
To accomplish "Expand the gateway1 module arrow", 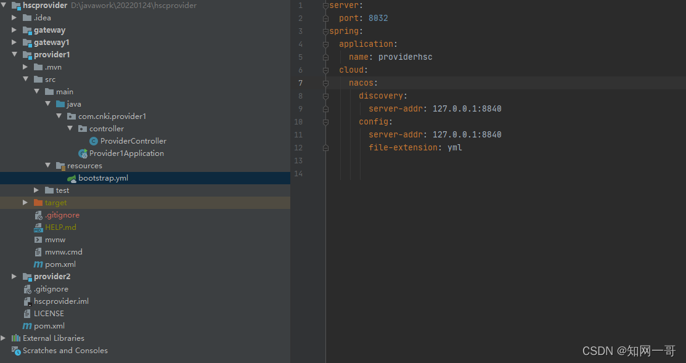I will (x=14, y=42).
